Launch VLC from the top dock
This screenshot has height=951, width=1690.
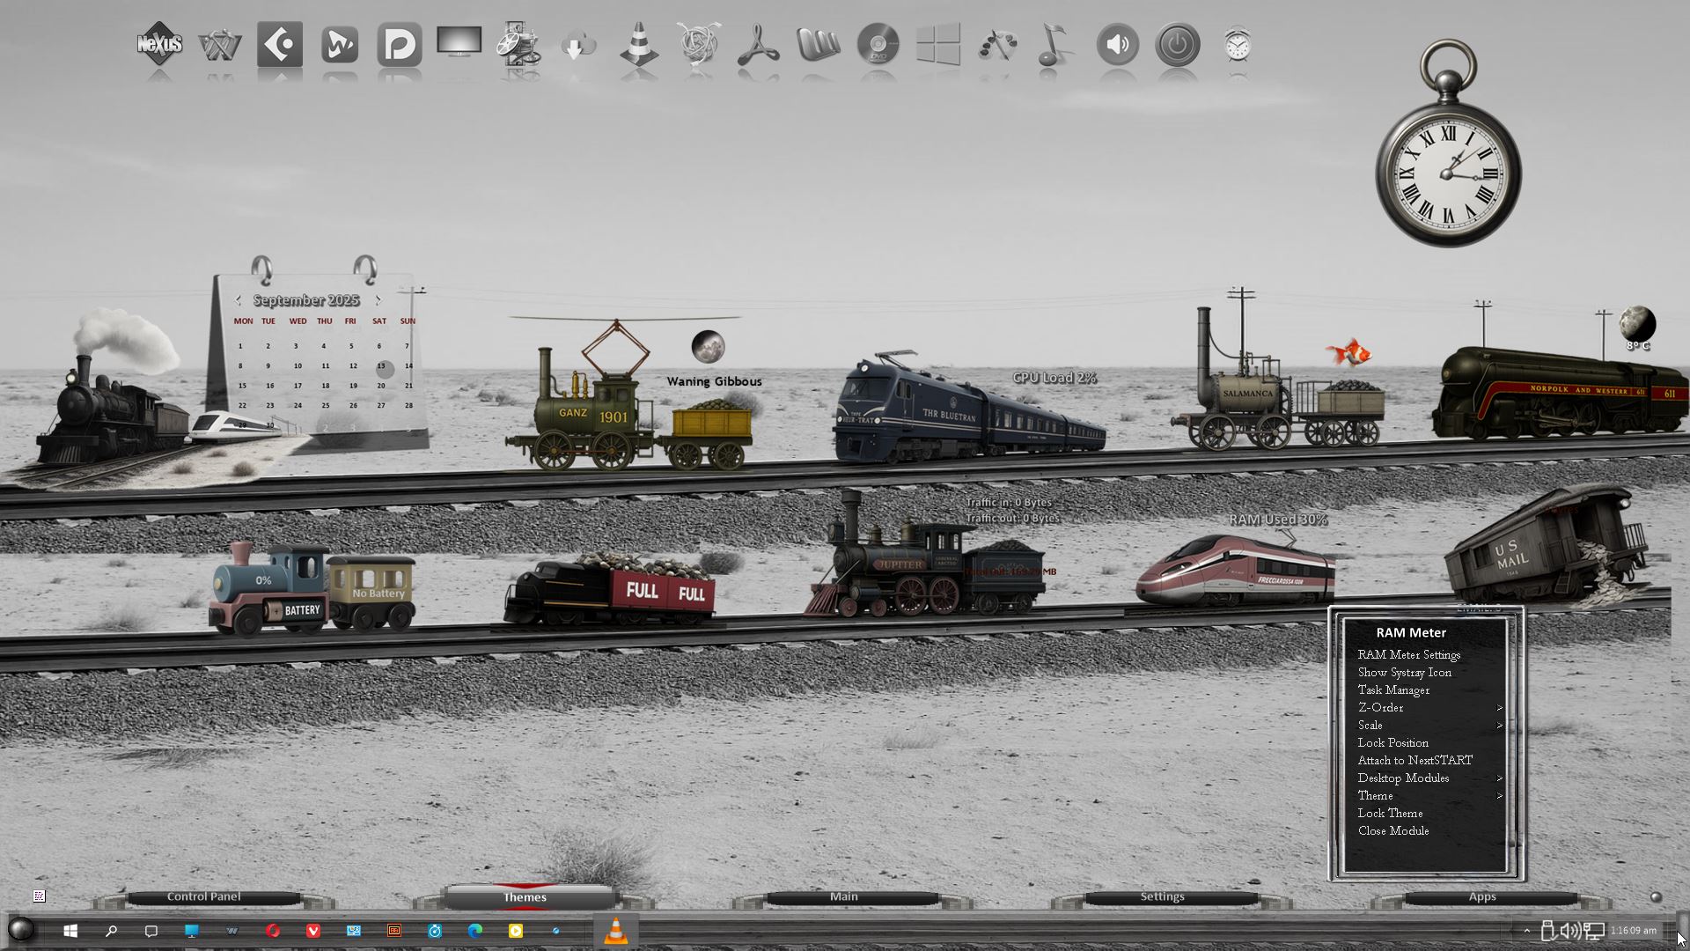(x=639, y=44)
